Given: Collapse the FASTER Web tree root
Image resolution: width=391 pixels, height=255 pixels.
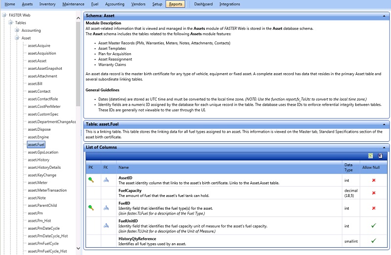Looking at the screenshot, I should pos(4,15).
